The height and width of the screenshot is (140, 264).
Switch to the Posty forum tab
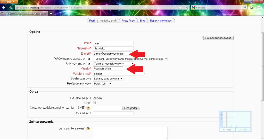point(128,21)
